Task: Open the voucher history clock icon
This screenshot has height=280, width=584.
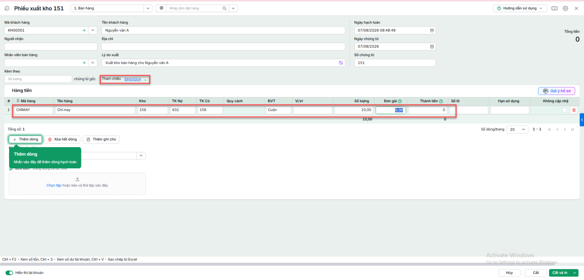Action: (x=7, y=8)
